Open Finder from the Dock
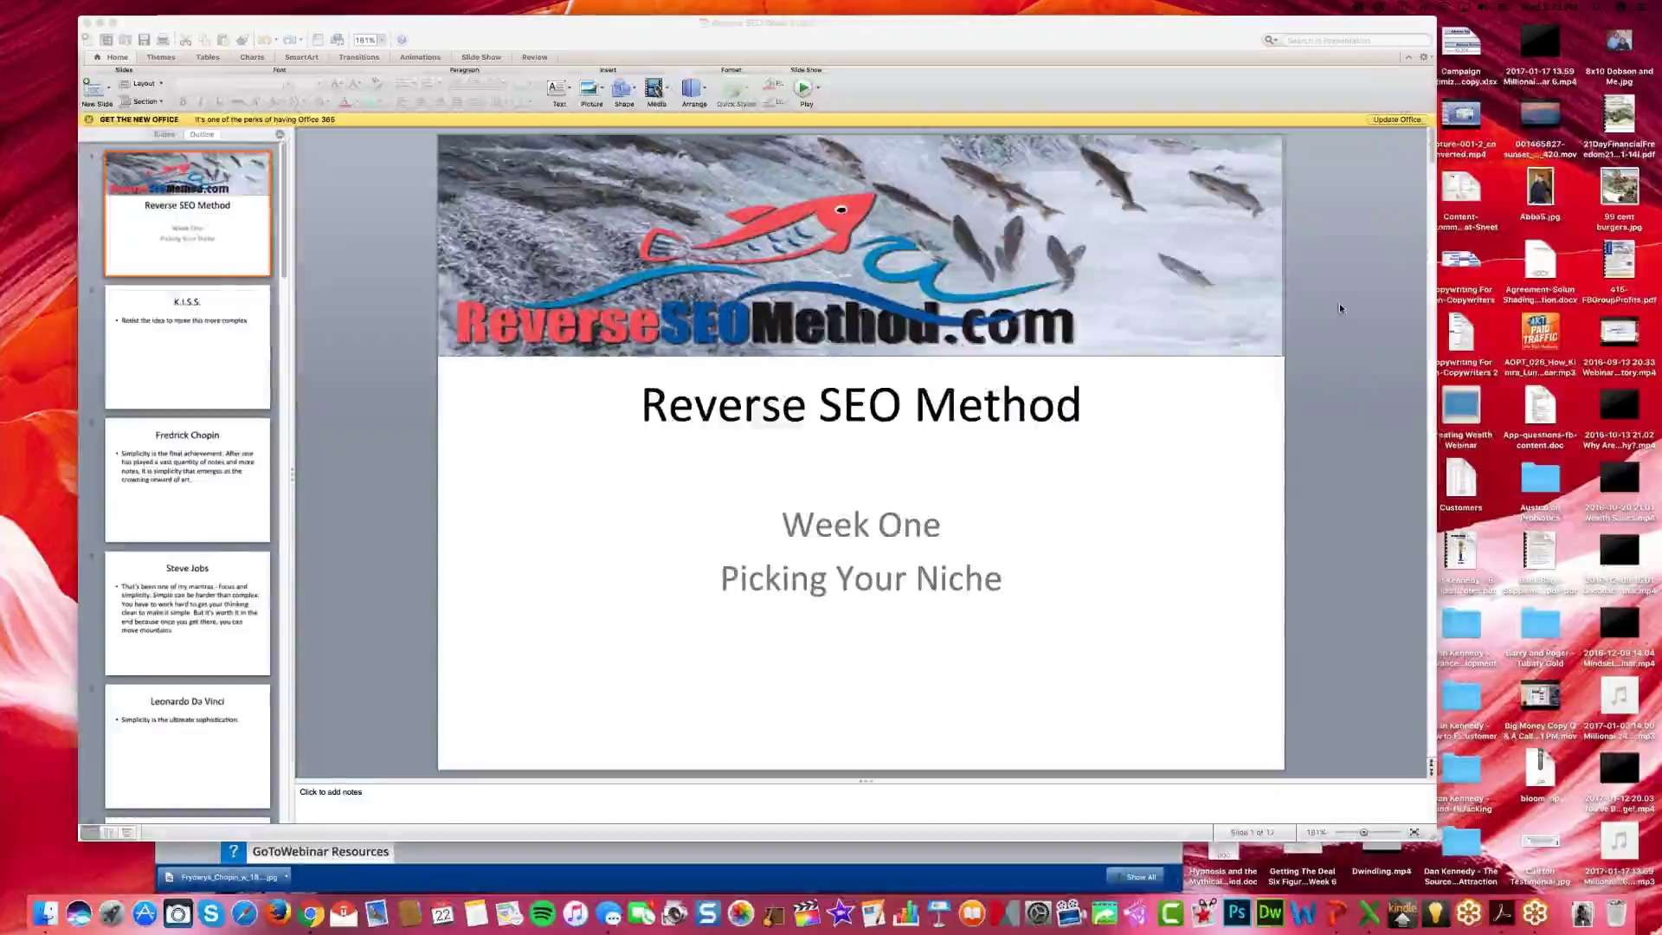1662x935 pixels. [45, 913]
